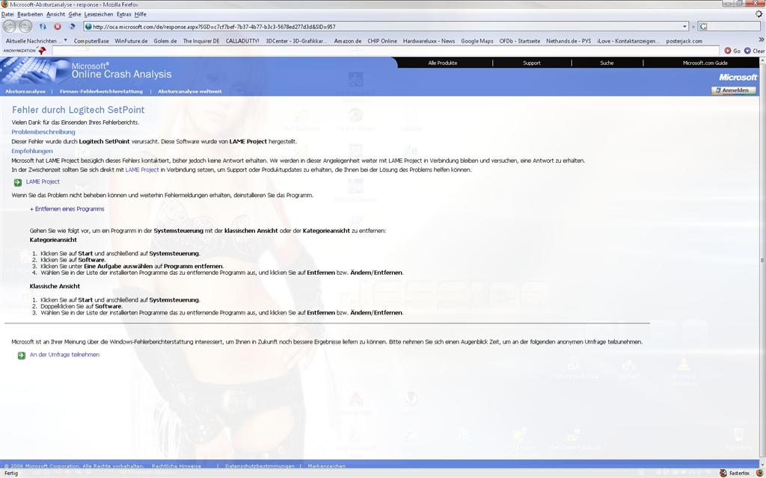Click the Fehler durch Logitech SetPoint heading
Screen dimensions: 766x478
[78, 110]
